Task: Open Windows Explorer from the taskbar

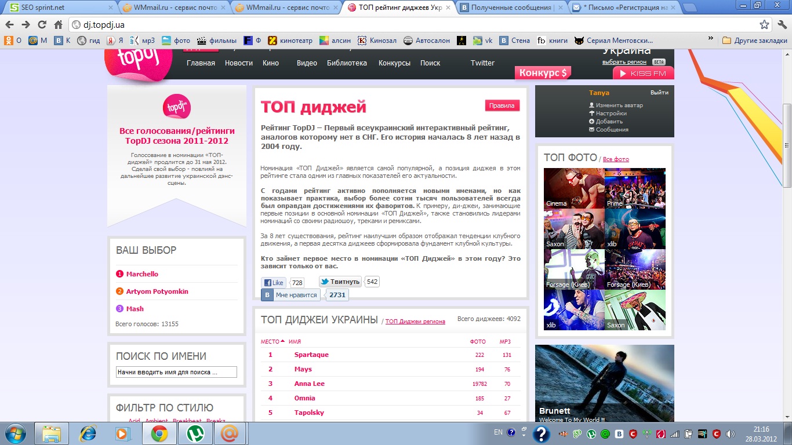Action: point(52,433)
